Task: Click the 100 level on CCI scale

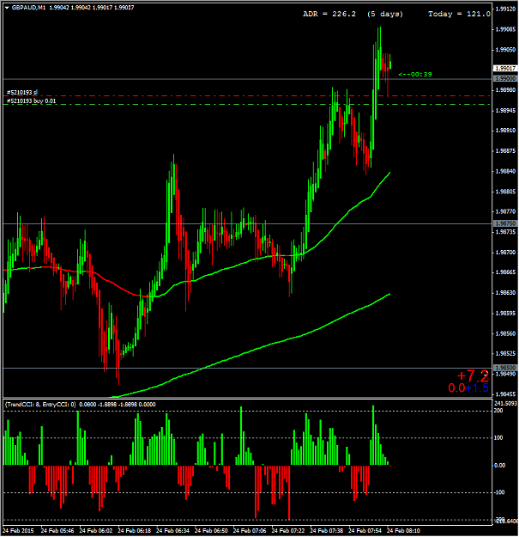Action: [498, 437]
